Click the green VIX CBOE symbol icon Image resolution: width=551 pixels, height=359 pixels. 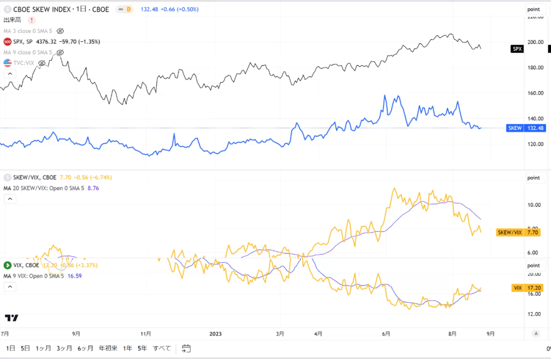(8, 265)
